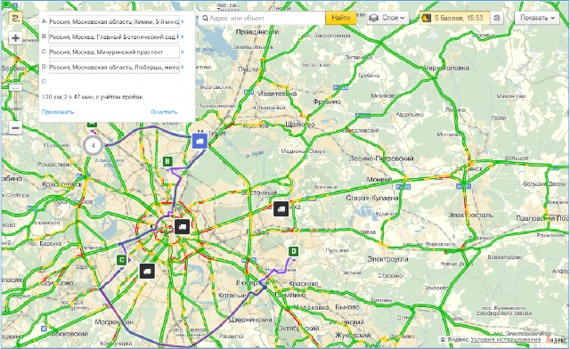Click the Фрязино map label

tap(327, 101)
